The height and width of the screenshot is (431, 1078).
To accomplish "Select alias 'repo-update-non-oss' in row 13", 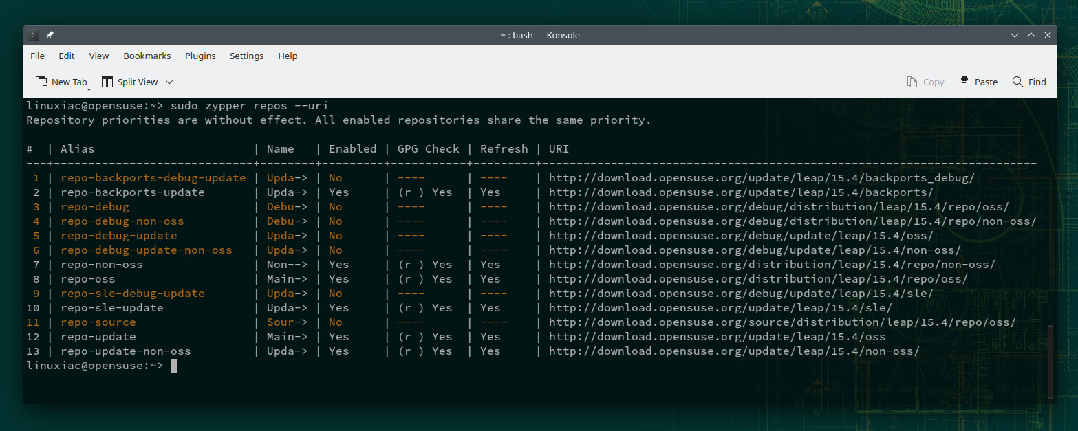I will [x=126, y=351].
